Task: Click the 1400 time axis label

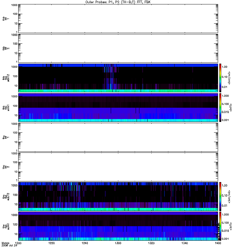Action: 218,243
